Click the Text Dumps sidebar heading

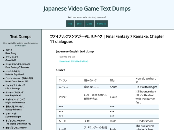21,37
